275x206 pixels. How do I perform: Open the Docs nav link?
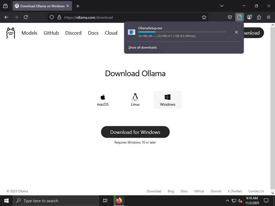93,33
